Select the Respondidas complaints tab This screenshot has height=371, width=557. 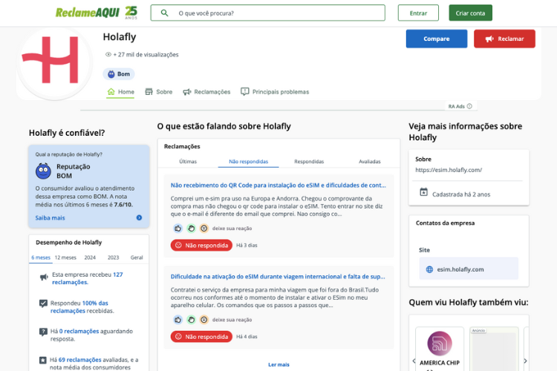coord(309,162)
